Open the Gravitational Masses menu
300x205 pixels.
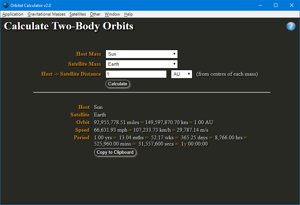tap(46, 14)
